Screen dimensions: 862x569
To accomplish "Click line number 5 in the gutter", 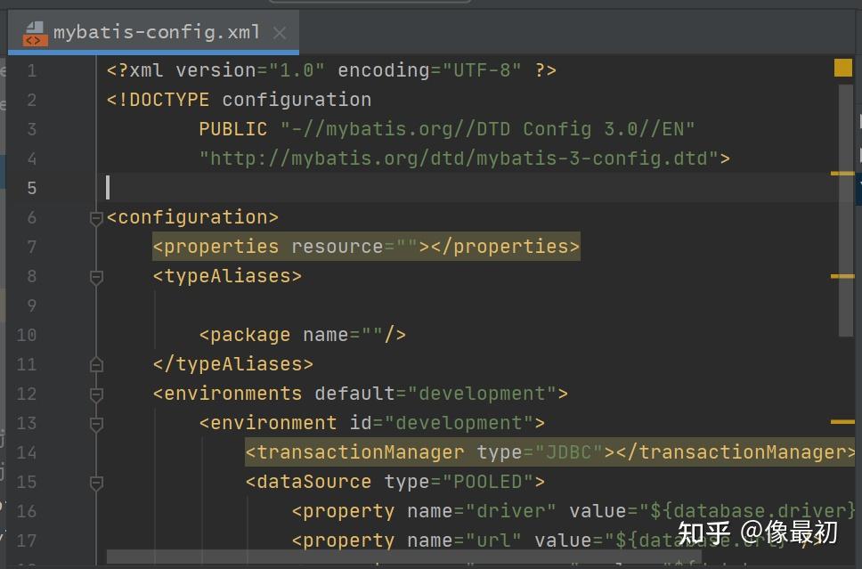I will [x=31, y=188].
